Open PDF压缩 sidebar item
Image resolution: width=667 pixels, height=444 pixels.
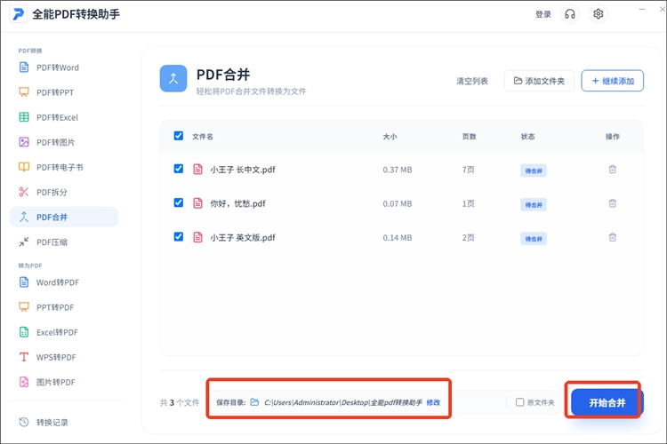click(x=64, y=242)
